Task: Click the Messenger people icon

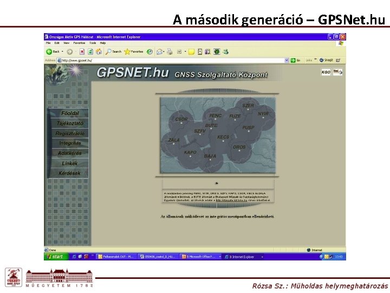Action: click(x=226, y=52)
